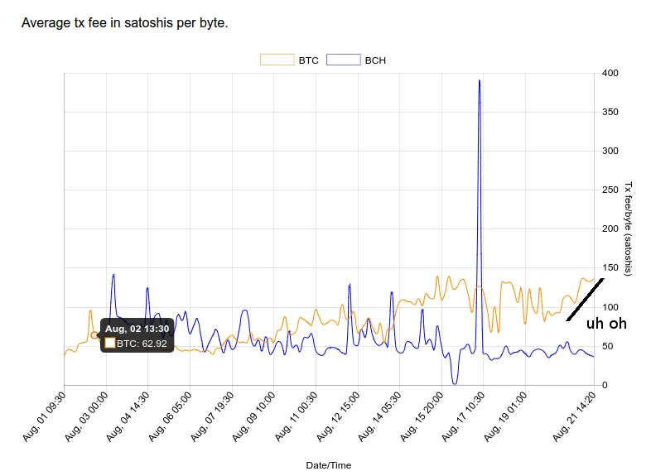Click x-axis label 'Aug, 11 00:30'
The width and height of the screenshot is (651, 476).
click(x=296, y=416)
